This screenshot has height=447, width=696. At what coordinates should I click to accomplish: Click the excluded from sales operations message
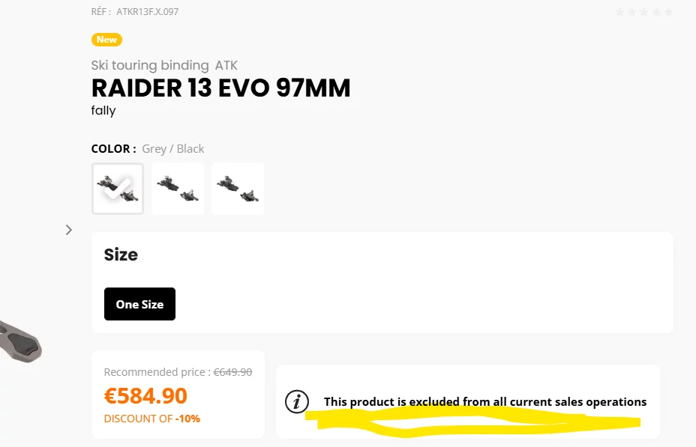click(484, 402)
